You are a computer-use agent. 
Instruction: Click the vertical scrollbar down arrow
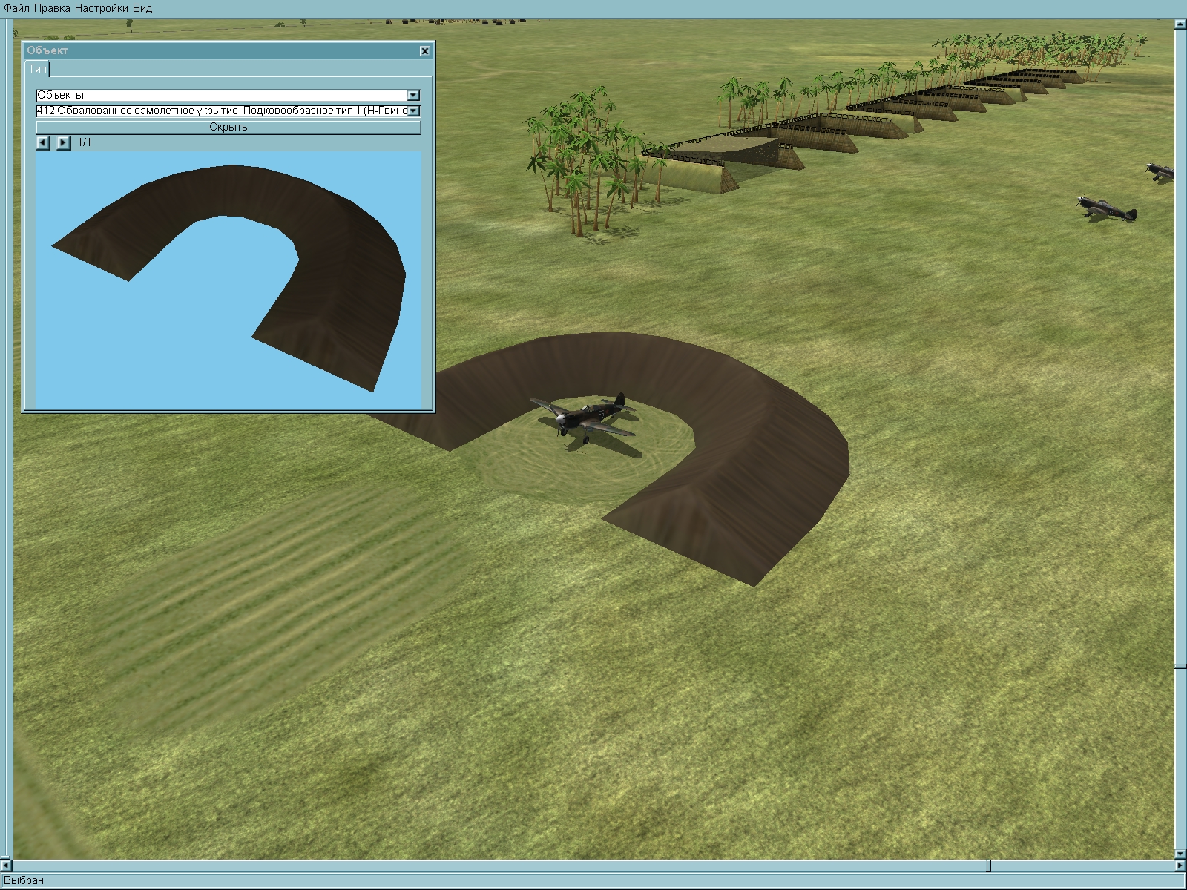pyautogui.click(x=1180, y=854)
